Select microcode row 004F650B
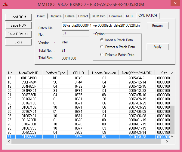The height and width of the screenshot is (152, 182). point(88,95)
